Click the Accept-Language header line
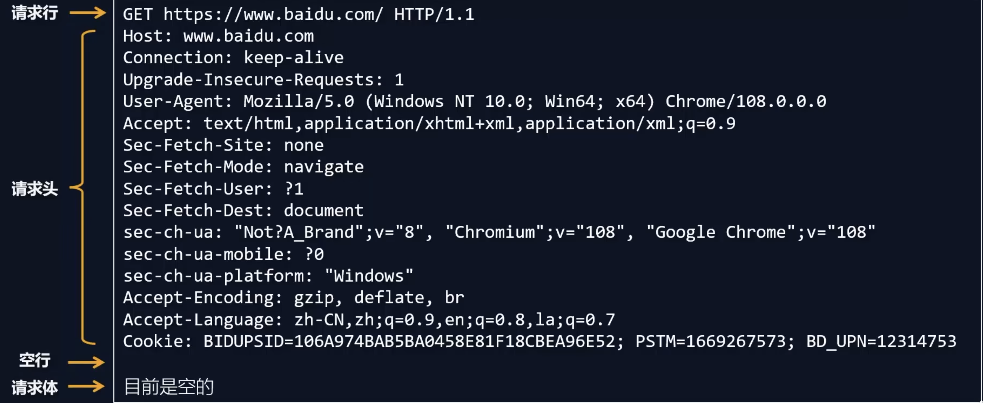The height and width of the screenshot is (403, 983). [369, 320]
